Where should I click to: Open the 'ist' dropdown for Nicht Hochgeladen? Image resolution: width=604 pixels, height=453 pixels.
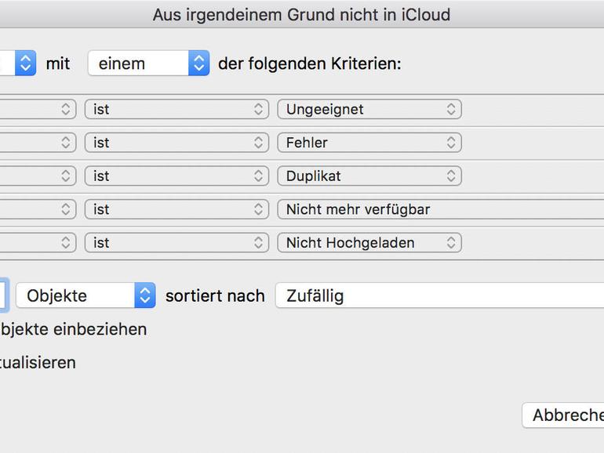[176, 243]
